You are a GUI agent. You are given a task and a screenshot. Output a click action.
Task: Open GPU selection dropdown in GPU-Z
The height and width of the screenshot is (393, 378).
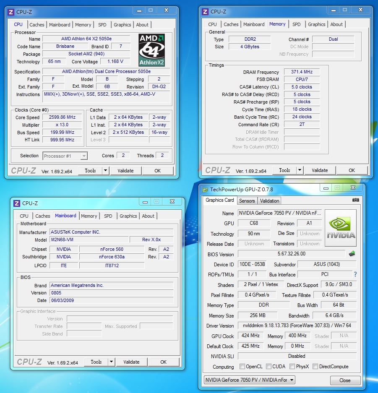click(249, 380)
